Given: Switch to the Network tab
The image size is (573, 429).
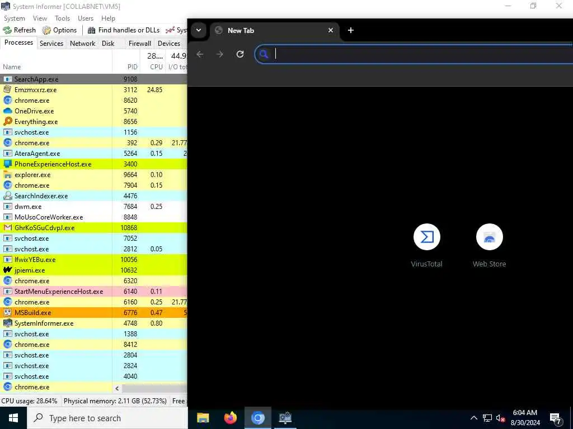Looking at the screenshot, I should 83,44.
